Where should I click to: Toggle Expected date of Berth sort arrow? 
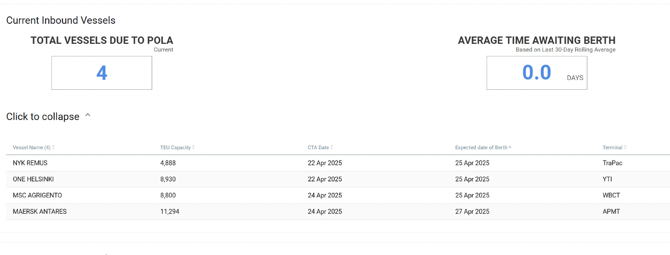510,147
